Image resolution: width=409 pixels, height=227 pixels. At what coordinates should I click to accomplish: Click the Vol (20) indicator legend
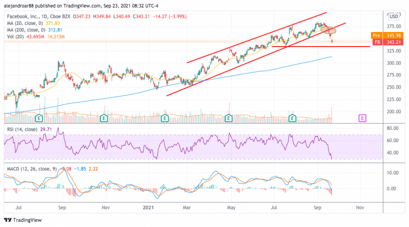(x=16, y=37)
